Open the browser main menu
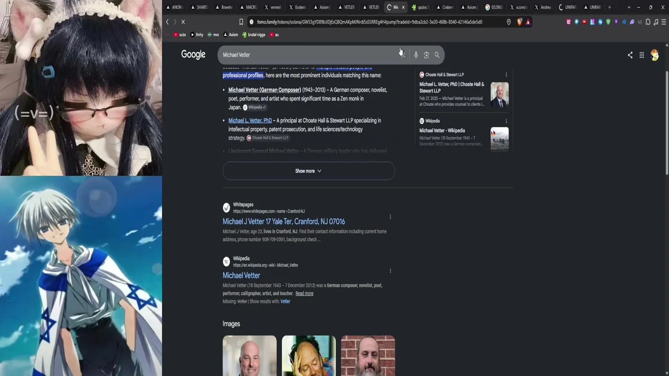The image size is (669, 376). 664,22
